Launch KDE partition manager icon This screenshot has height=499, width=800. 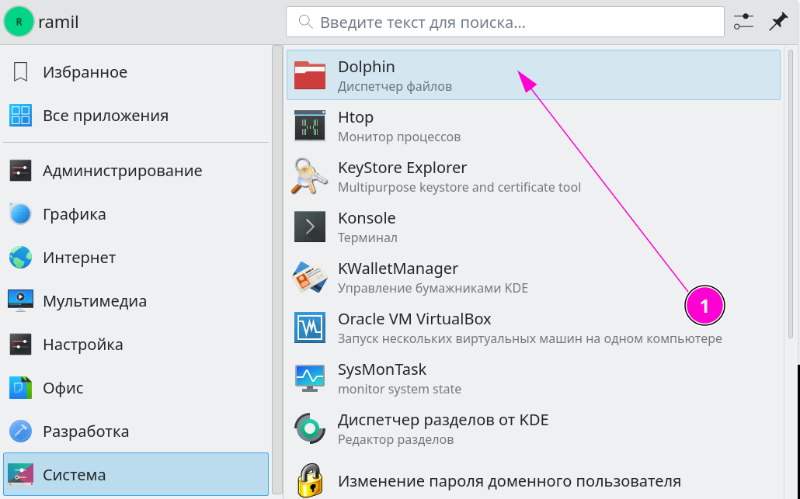point(310,428)
